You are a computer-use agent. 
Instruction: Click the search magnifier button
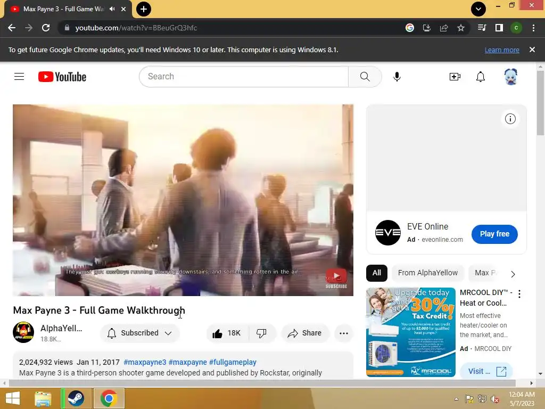[x=365, y=77]
